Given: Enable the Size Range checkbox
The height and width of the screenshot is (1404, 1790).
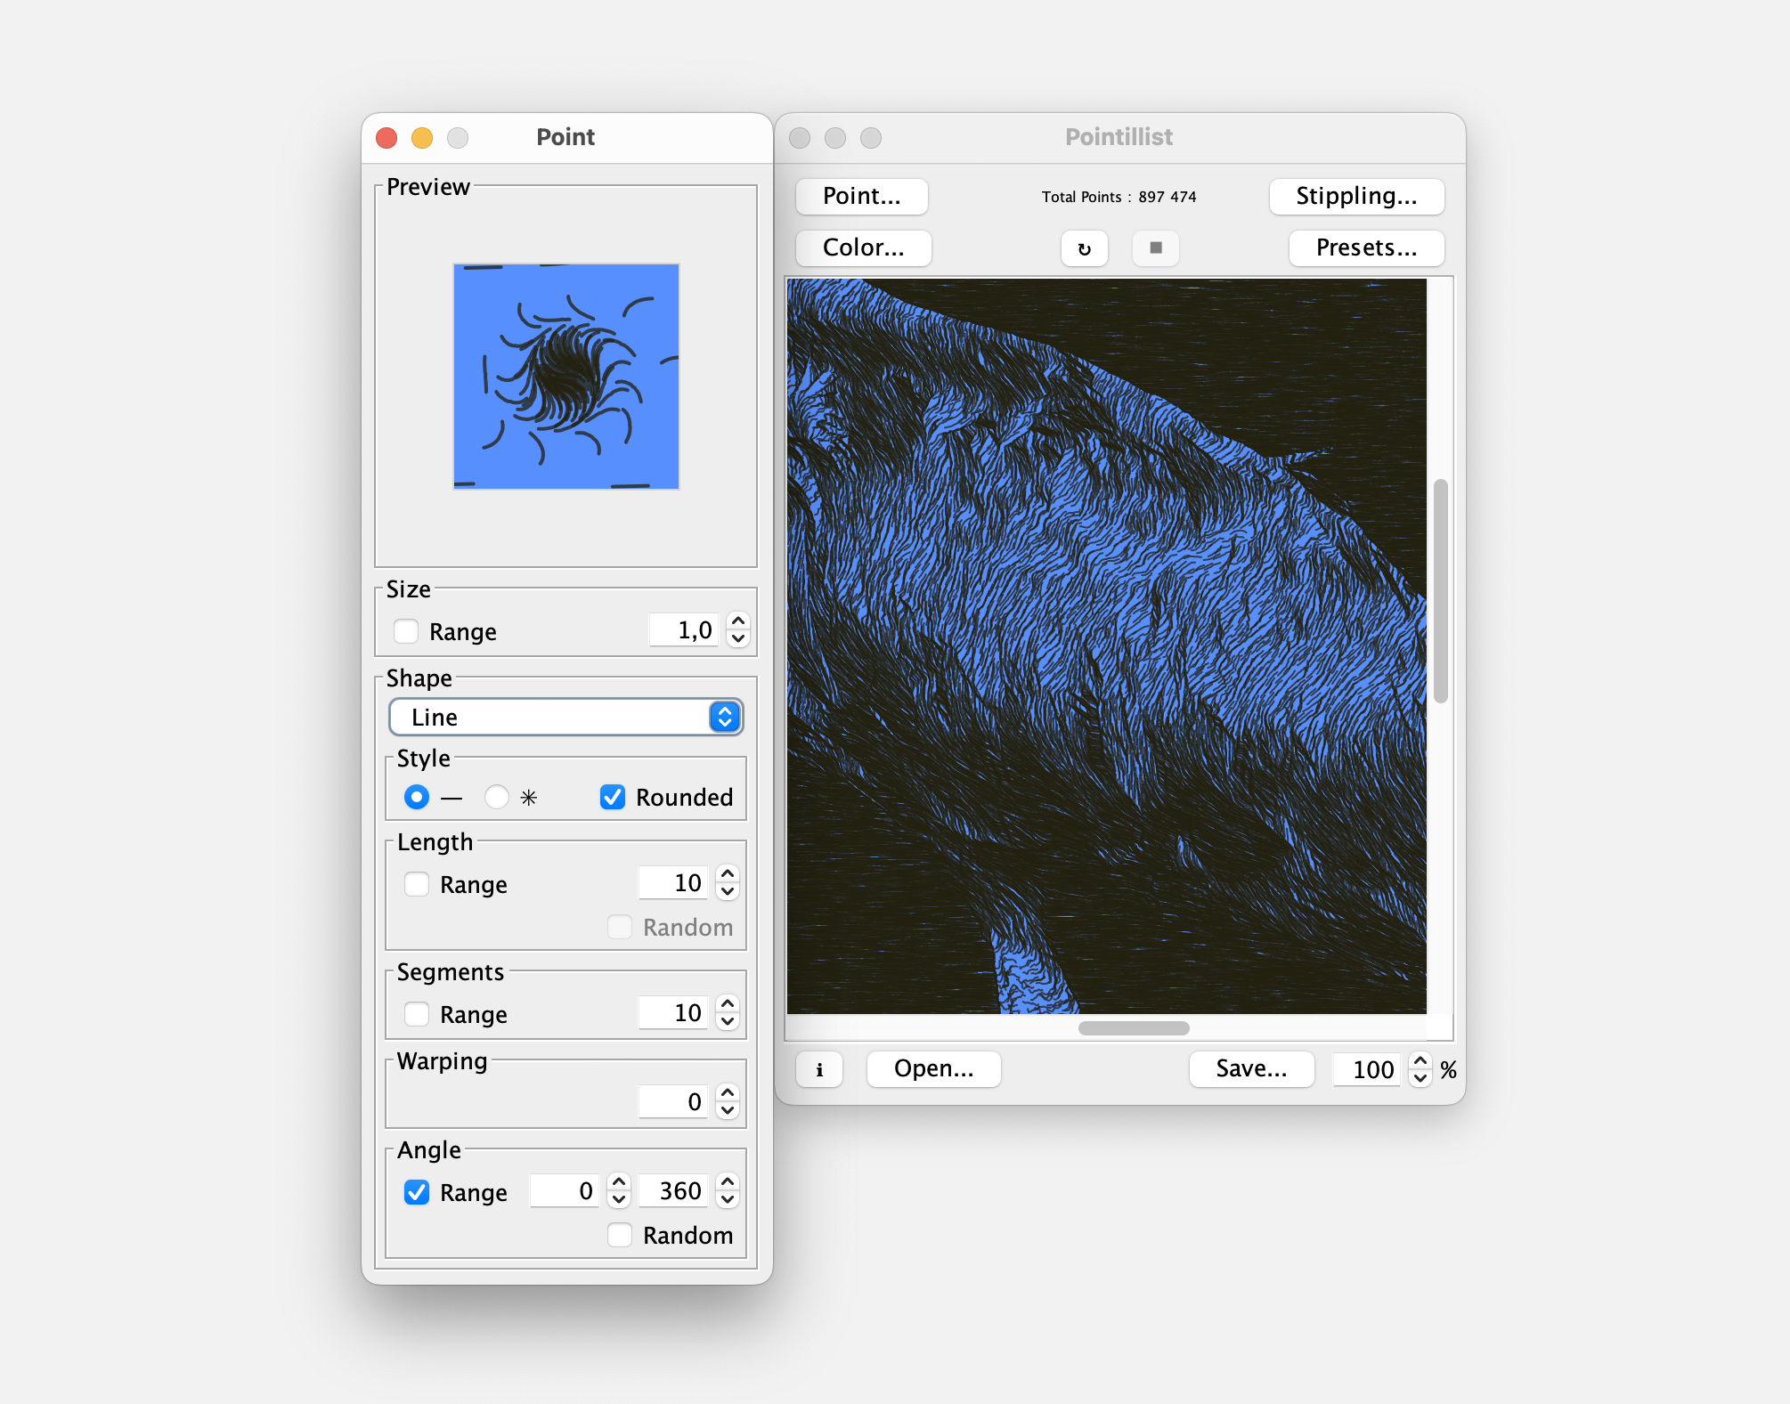Looking at the screenshot, I should click(x=406, y=631).
